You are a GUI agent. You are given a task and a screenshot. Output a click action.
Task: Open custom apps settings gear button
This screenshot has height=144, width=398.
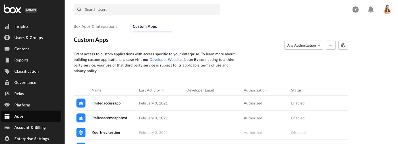point(343,45)
